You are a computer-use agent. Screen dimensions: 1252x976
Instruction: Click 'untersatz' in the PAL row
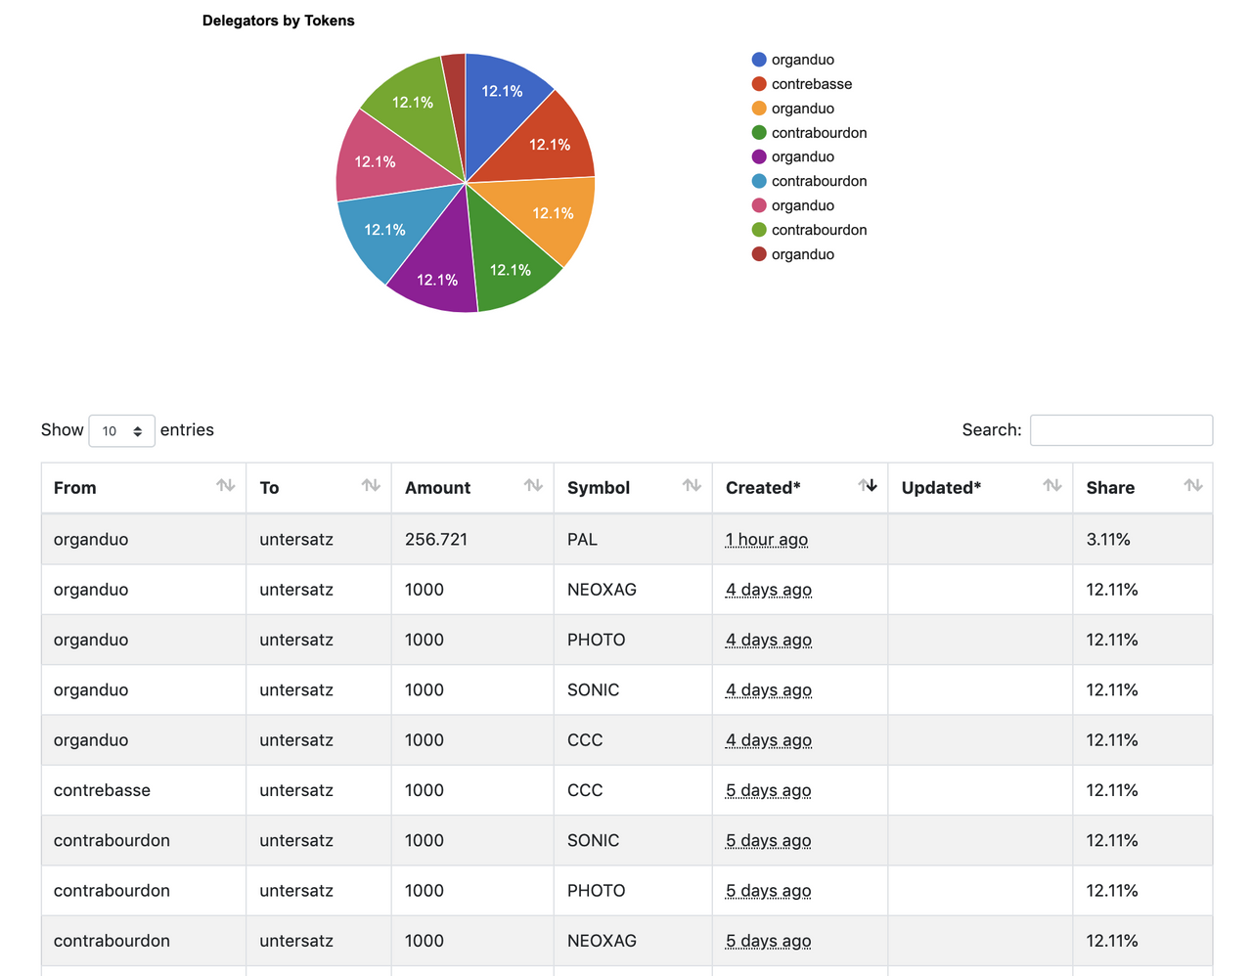point(296,540)
